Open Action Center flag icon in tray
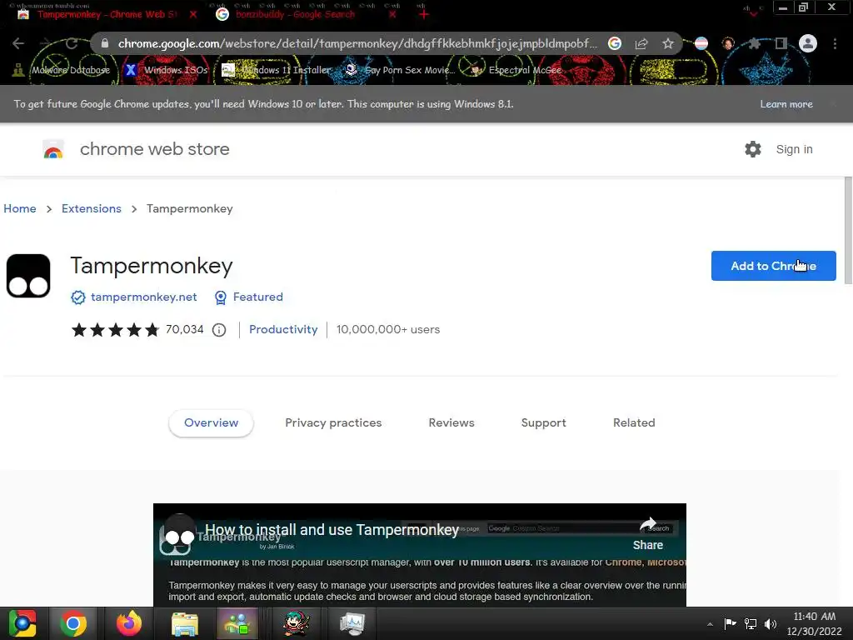Image resolution: width=853 pixels, height=640 pixels. [x=730, y=623]
